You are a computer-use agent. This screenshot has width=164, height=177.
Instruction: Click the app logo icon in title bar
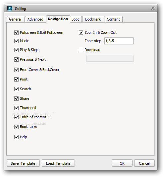tap(9, 8)
